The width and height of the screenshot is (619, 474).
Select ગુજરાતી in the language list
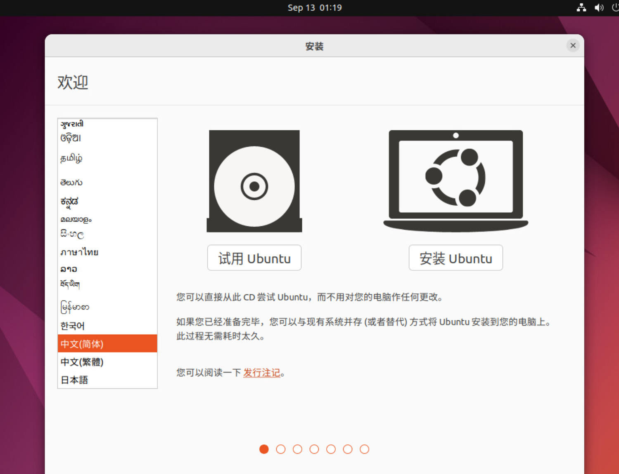tap(107, 124)
